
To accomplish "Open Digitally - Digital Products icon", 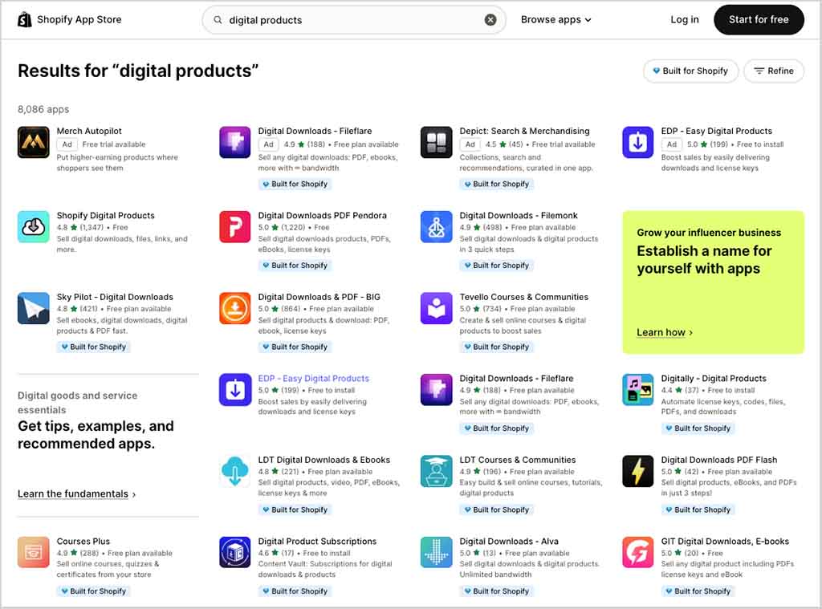I will point(638,389).
